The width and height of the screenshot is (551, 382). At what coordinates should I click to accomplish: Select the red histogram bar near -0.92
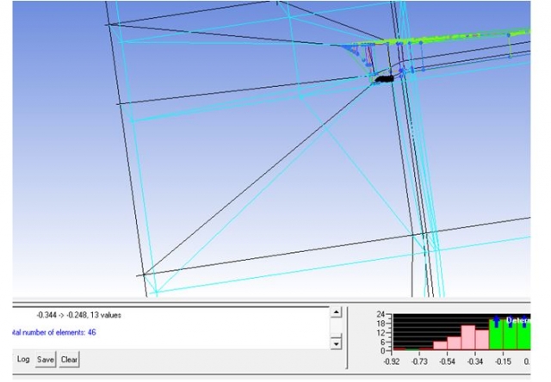[398, 348]
